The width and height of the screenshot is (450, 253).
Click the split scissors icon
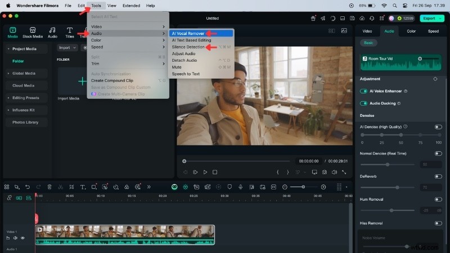61,187
